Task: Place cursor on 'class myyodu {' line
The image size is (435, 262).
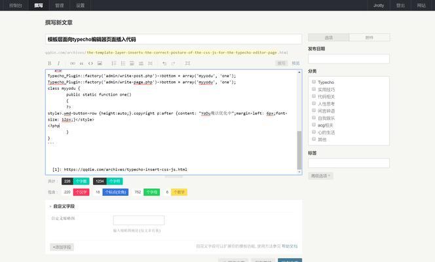Action: click(64, 88)
